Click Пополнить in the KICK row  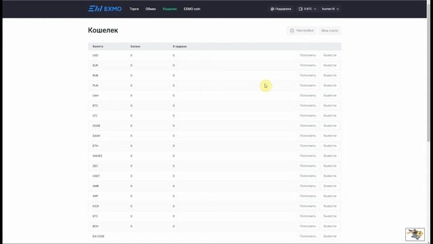(x=308, y=206)
